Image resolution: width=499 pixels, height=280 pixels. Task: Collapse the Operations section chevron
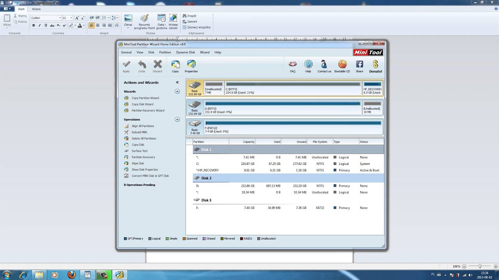tap(177, 119)
